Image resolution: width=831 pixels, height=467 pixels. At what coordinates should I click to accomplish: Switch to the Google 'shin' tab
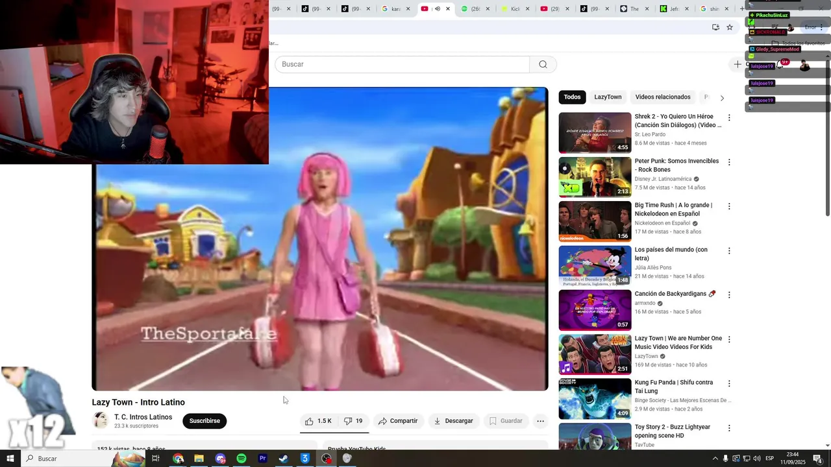tap(713, 9)
